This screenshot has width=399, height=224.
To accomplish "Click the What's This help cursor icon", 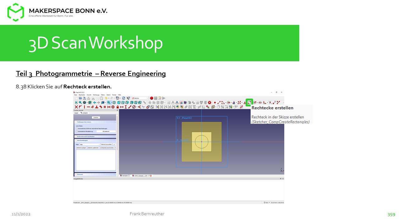I will [128, 98].
